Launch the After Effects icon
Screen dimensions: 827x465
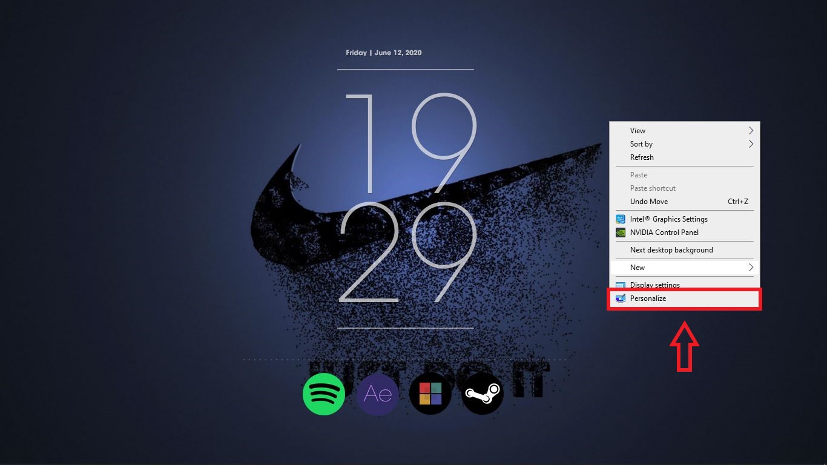378,394
